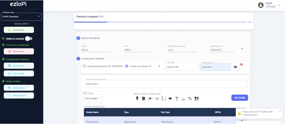This screenshot has width=285, height=124.
Task: Open the user account menu arrow
Action: [x=279, y=5]
